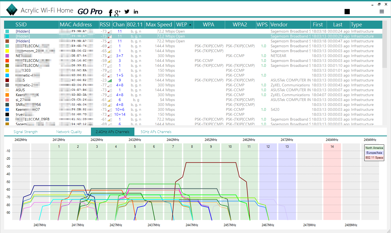Toggle the color box of NETGEAR row
Viewport: 391px width, 233px height.
point(7,56)
